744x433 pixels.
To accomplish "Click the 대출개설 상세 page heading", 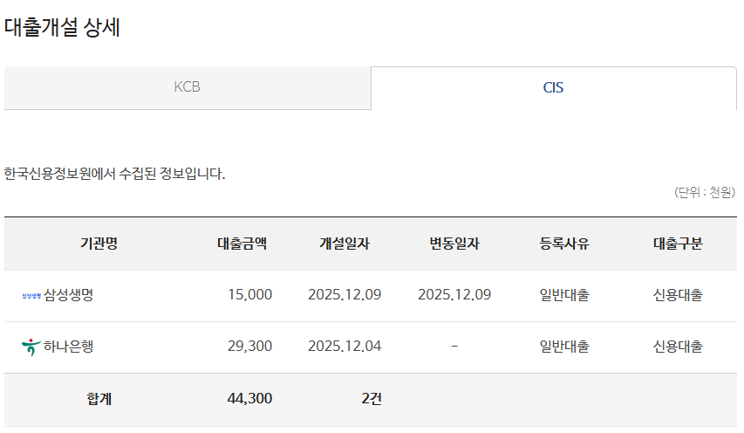I will pos(62,28).
